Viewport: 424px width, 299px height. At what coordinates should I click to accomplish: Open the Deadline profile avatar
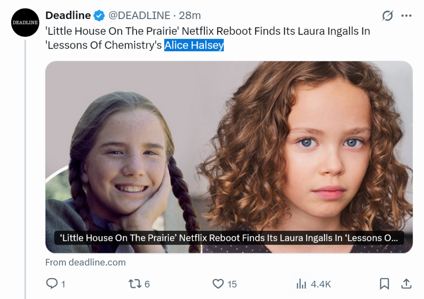25,22
